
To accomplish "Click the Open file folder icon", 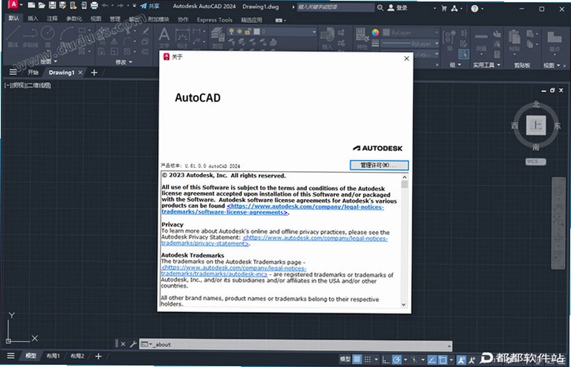I will pyautogui.click(x=42, y=6).
